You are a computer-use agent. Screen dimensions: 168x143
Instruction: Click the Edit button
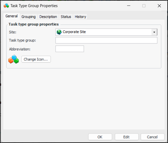coord(127,137)
